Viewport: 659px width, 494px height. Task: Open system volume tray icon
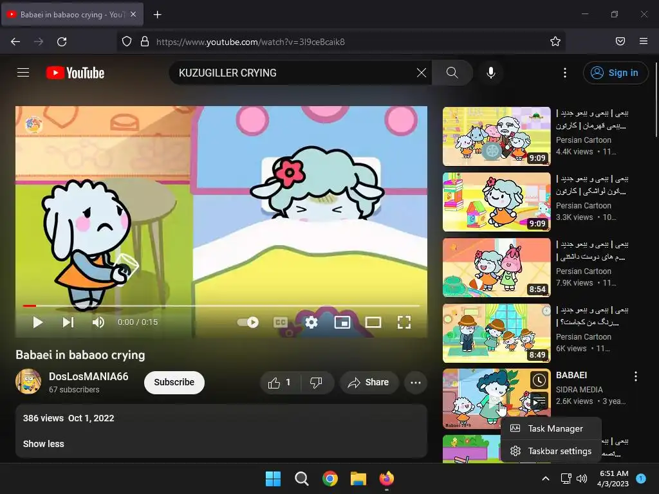582,479
